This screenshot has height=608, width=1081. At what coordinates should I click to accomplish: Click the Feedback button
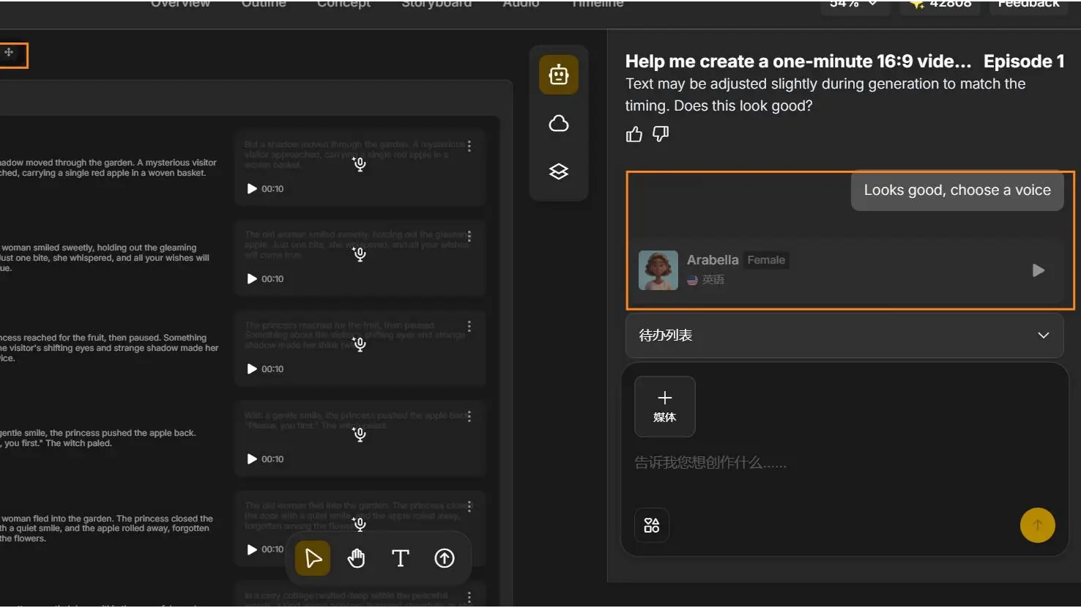(1029, 4)
